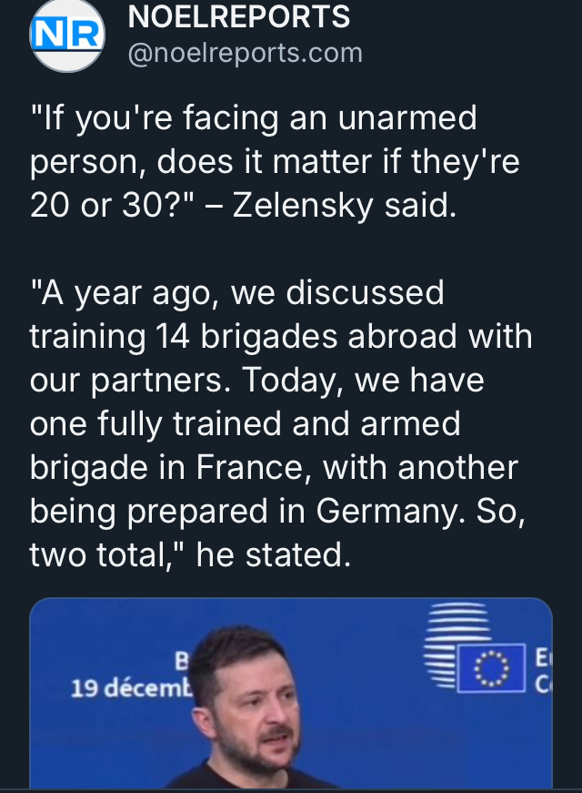Click the striped globe logo in the thumbnail

pos(457,645)
